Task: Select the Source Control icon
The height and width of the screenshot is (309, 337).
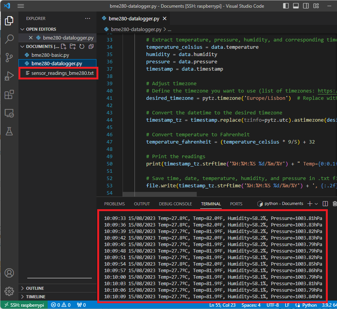Action: coord(9,58)
